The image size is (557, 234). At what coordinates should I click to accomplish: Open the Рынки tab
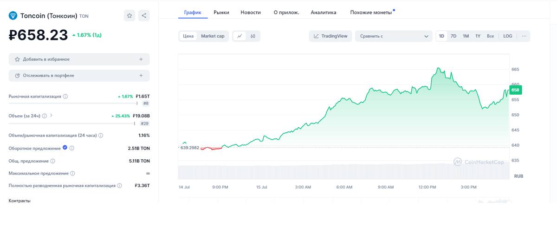click(221, 13)
